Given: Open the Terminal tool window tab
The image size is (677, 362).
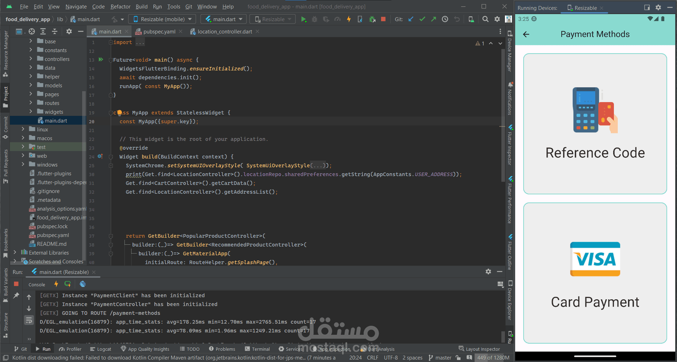Looking at the screenshot, I should click(x=257, y=349).
